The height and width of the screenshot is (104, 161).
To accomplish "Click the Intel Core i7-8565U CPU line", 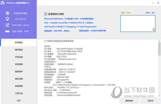I will pyautogui.click(x=68, y=23).
